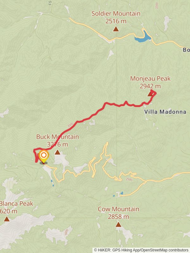Image resolution: width=190 pixels, height=253 pixels.
Task: Click the 3000 contour label on red trail
Action: [x=70, y=125]
